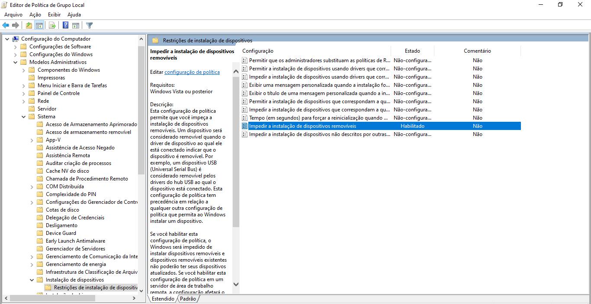
Task: Collapse the Configuração do Computador node
Action: [x=7, y=39]
